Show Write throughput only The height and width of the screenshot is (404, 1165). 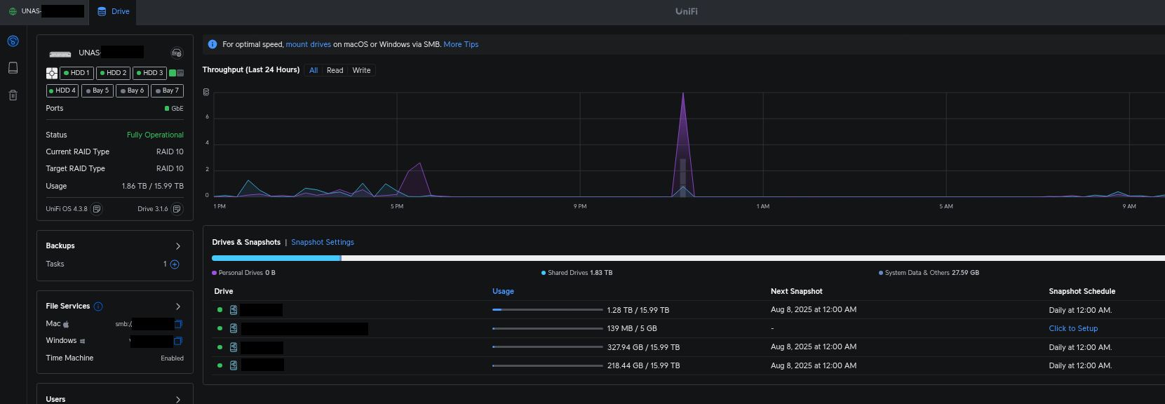coord(361,70)
